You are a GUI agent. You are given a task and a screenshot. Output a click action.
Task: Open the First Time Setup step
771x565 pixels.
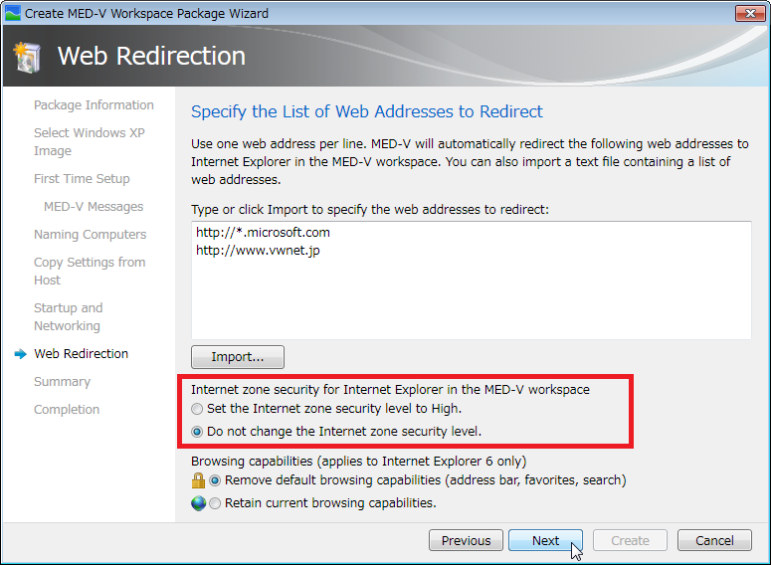coord(82,178)
